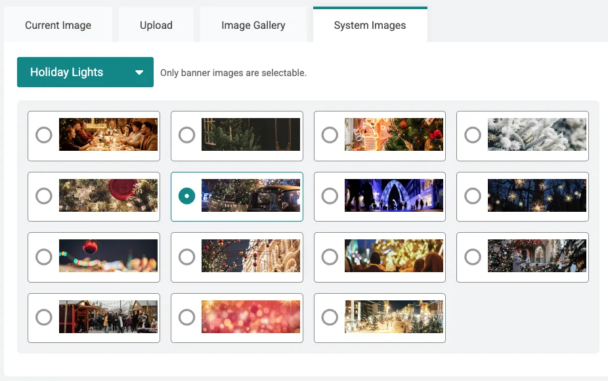Select the star lights night sky thumbnail
This screenshot has height=381, width=608.
coord(537,195)
